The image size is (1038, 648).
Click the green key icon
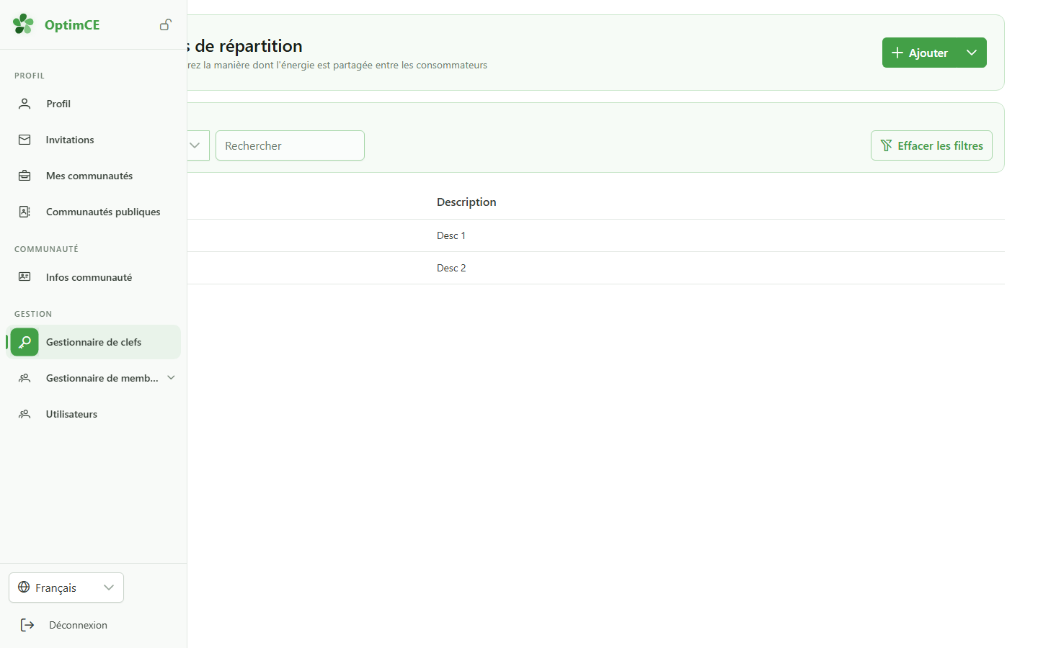(x=25, y=342)
